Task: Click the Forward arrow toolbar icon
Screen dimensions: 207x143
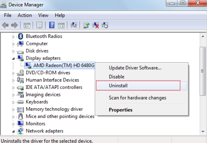Action: [x=14, y=25]
